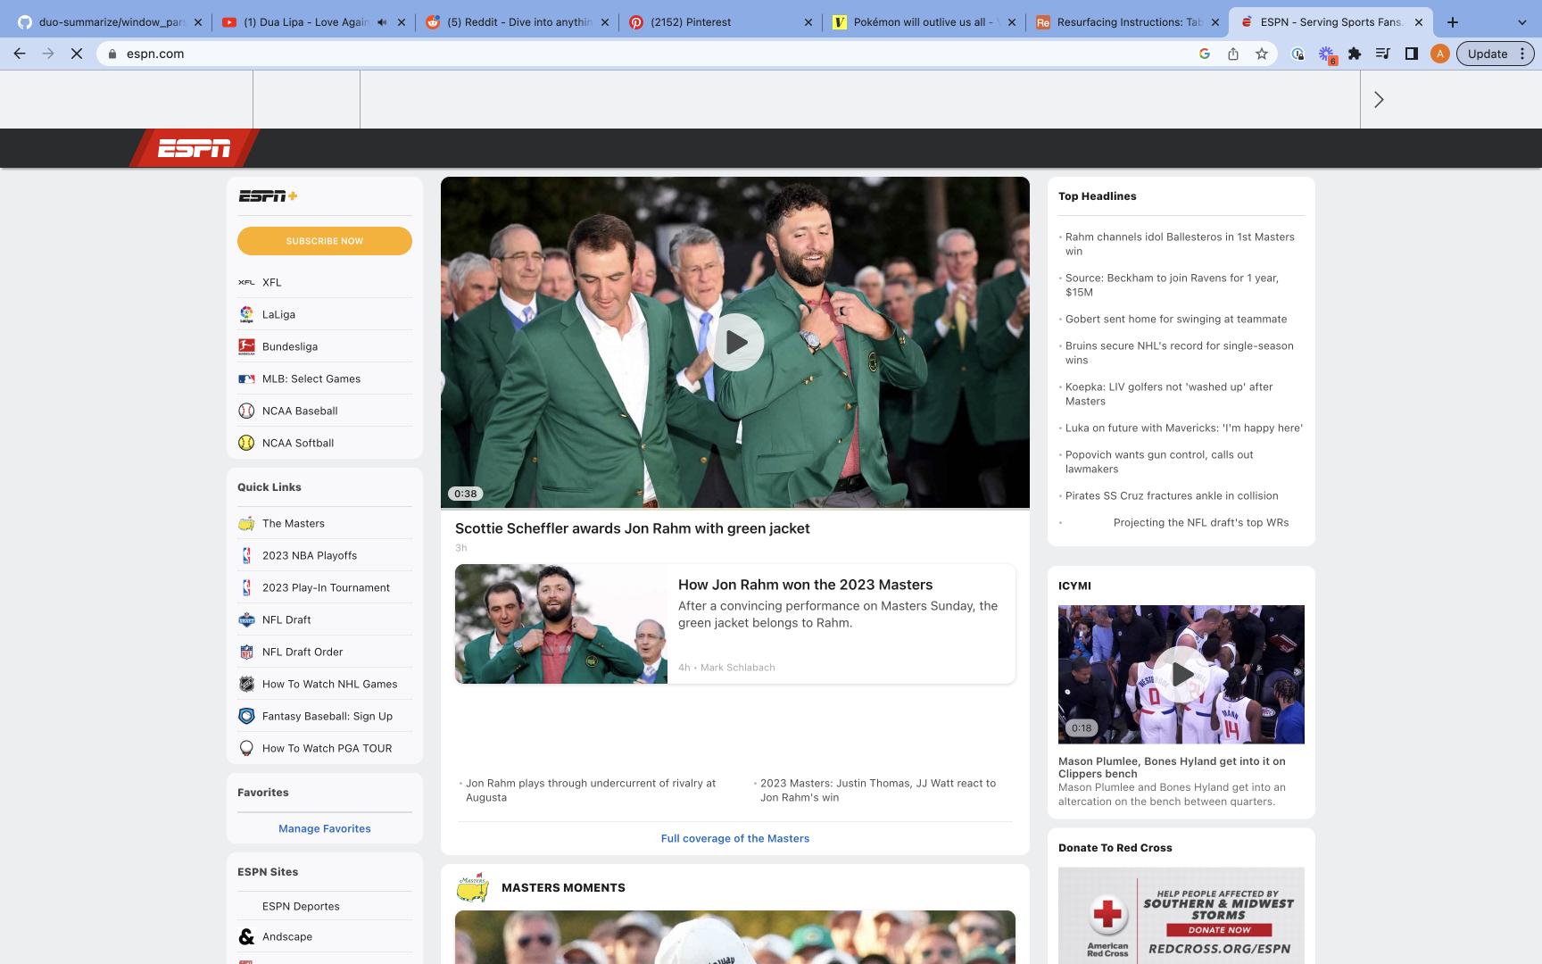Switch to Pokémon will outlive us tab
The width and height of the screenshot is (1542, 964).
coord(924,22)
